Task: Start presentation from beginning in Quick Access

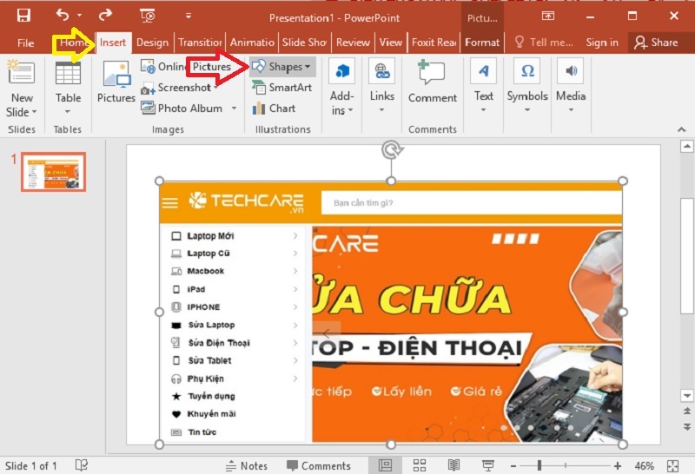Action: coord(147,16)
